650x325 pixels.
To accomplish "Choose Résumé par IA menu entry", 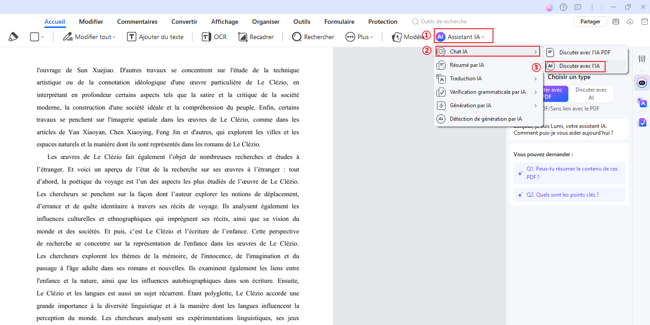I will pos(488,65).
